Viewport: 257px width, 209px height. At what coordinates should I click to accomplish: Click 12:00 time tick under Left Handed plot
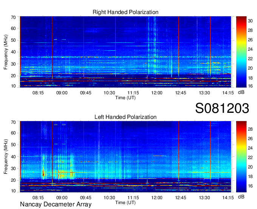click(x=157, y=198)
